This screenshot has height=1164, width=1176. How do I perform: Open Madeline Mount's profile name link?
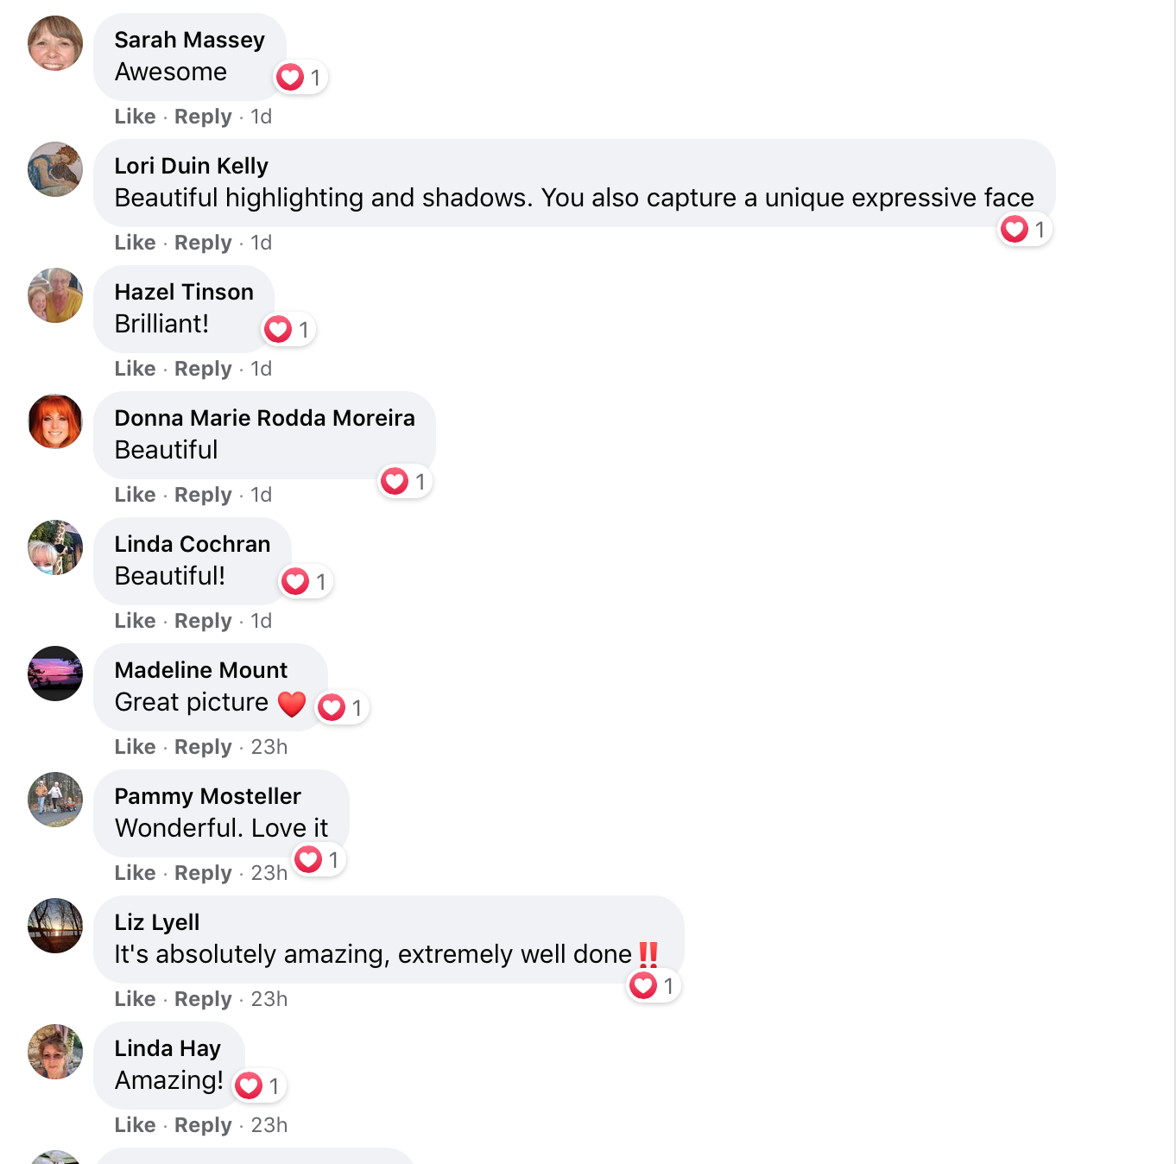(201, 670)
